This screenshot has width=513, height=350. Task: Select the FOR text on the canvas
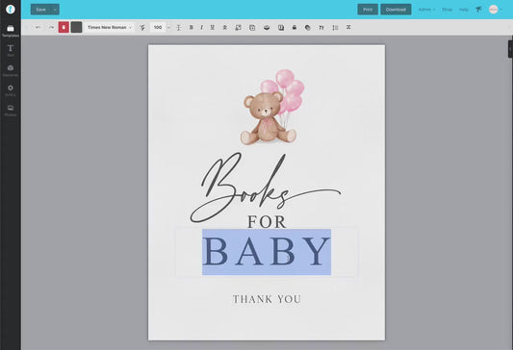(x=267, y=222)
